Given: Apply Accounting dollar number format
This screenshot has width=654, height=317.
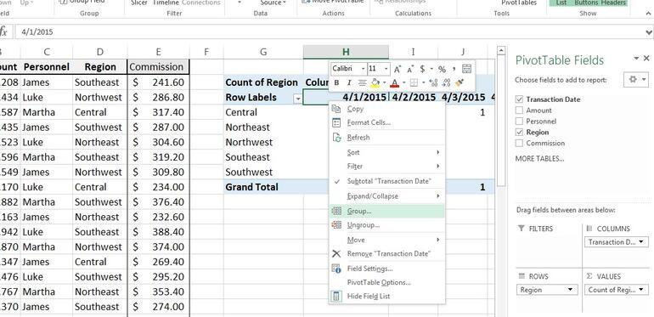Looking at the screenshot, I should click(x=422, y=69).
